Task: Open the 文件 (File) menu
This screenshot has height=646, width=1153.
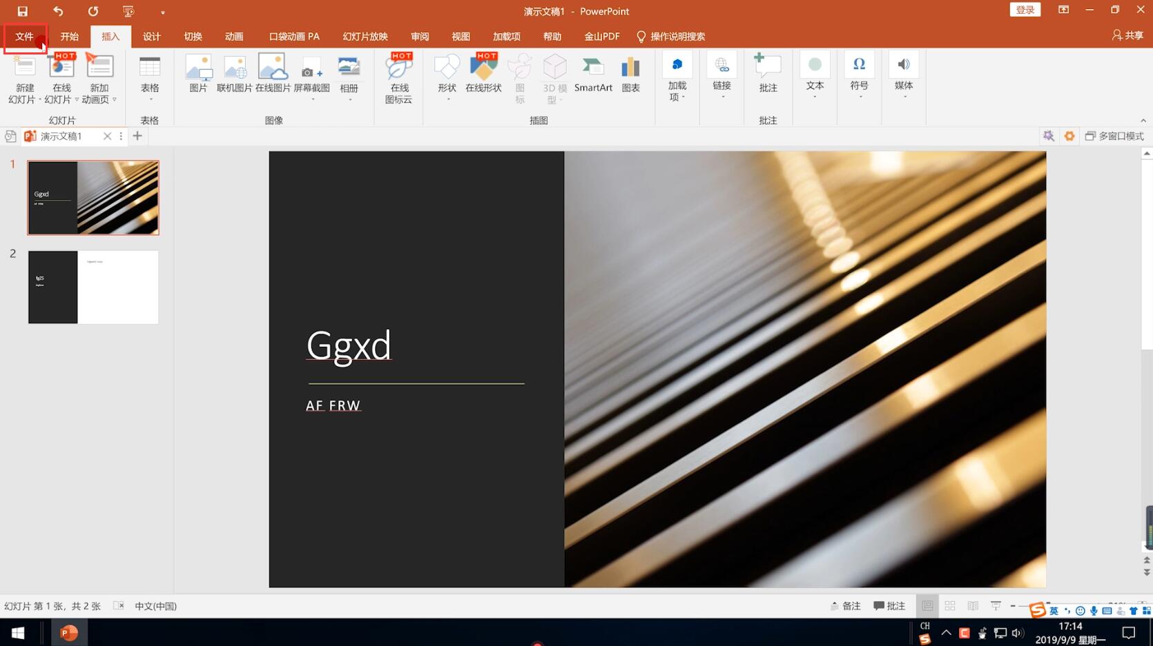Action: coord(25,37)
